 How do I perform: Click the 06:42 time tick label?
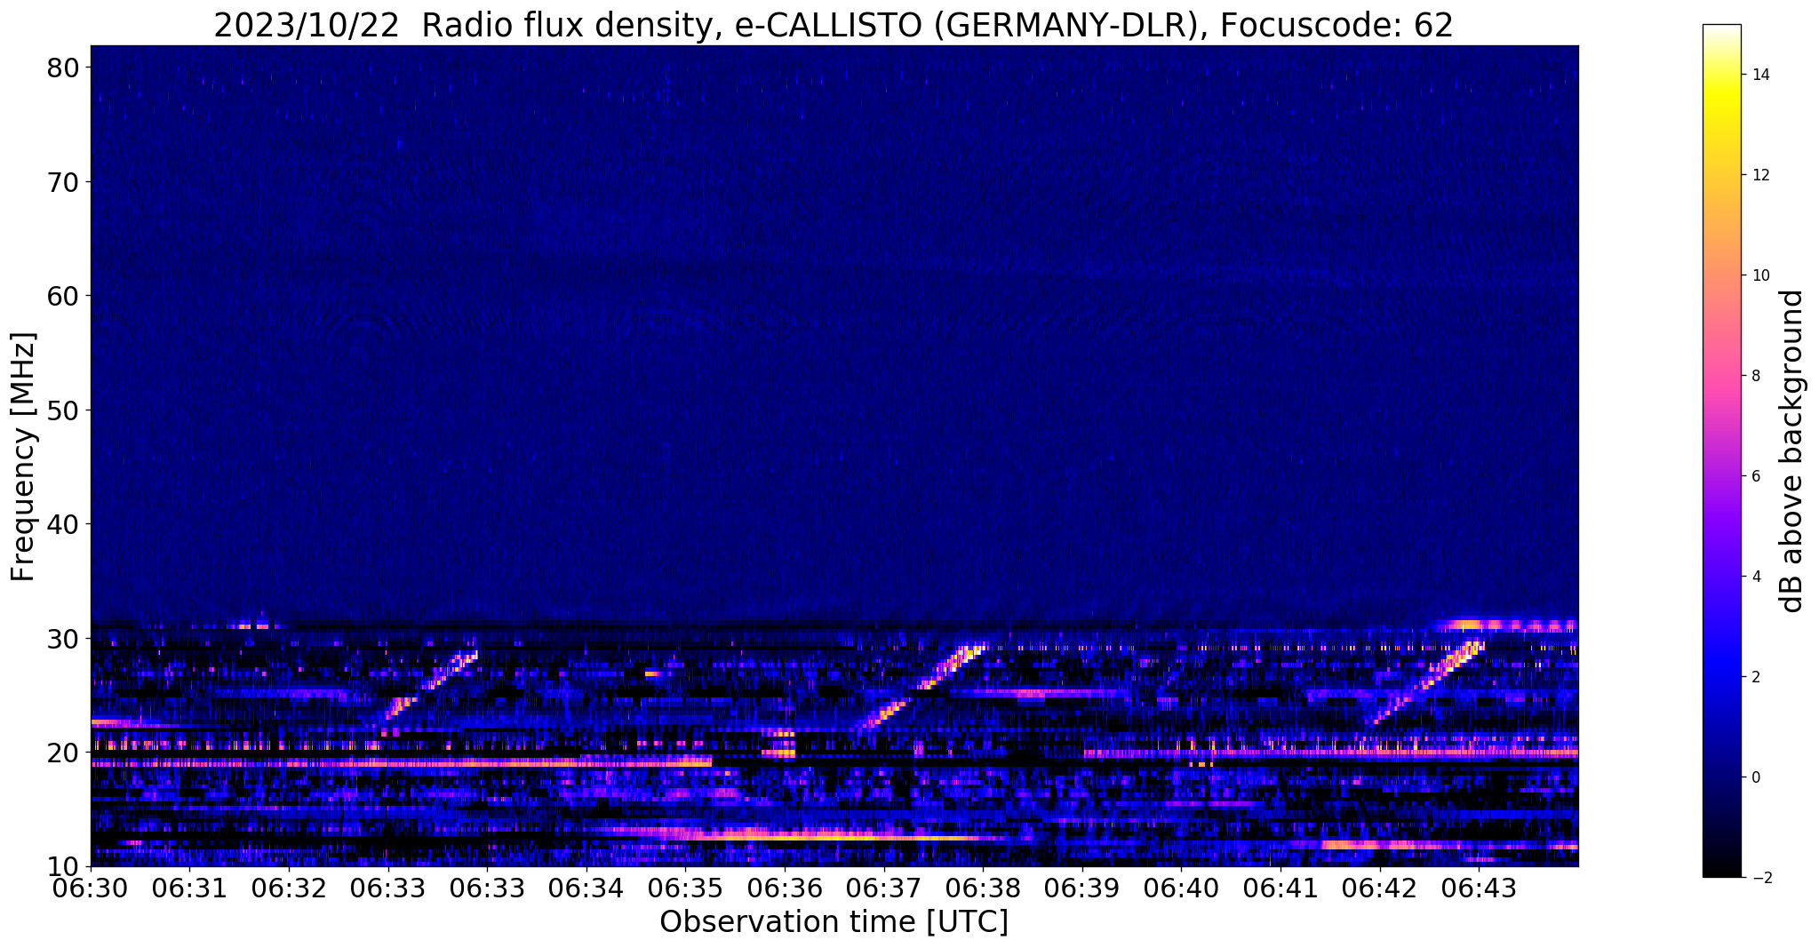point(1379,888)
